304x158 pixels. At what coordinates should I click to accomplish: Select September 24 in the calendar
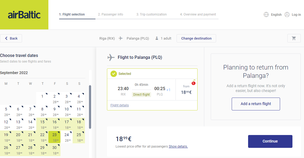[x=66, y=137]
